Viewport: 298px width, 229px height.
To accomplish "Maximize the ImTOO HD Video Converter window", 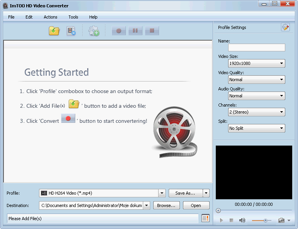I will (274, 3).
